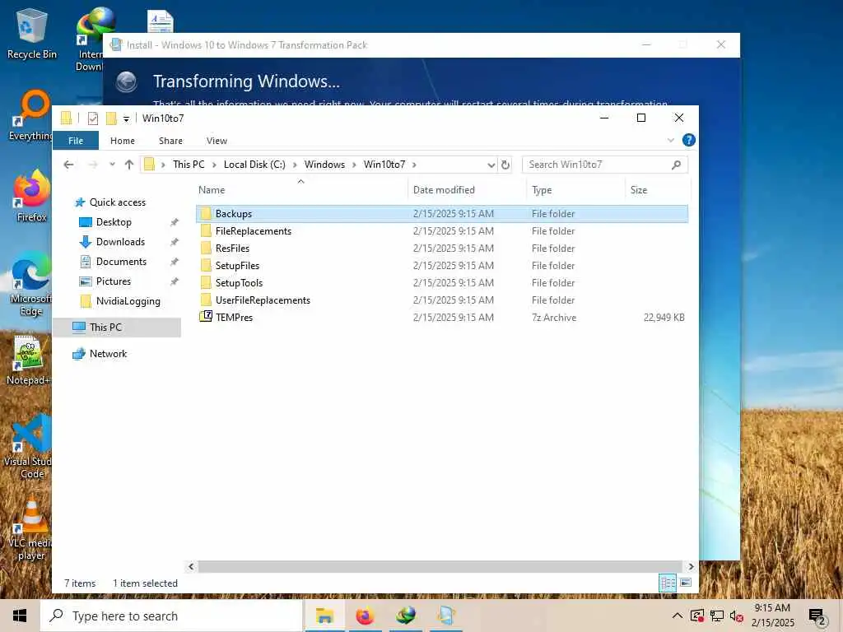Click the Properties quick access toolbar icon
The image size is (843, 632).
(93, 118)
